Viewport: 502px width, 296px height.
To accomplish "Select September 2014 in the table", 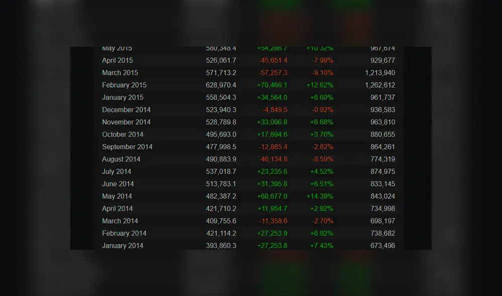I will point(127,146).
